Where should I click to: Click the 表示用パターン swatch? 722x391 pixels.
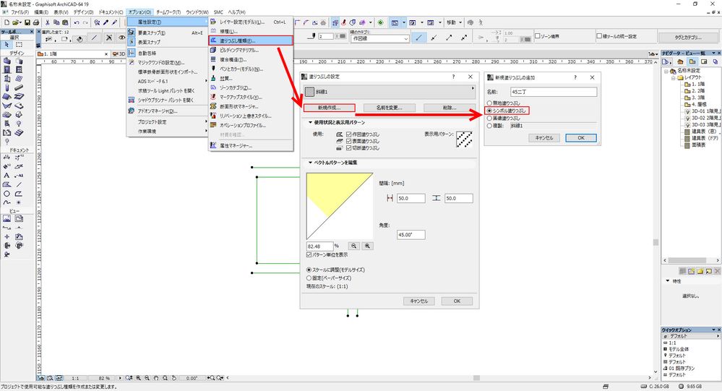click(464, 139)
